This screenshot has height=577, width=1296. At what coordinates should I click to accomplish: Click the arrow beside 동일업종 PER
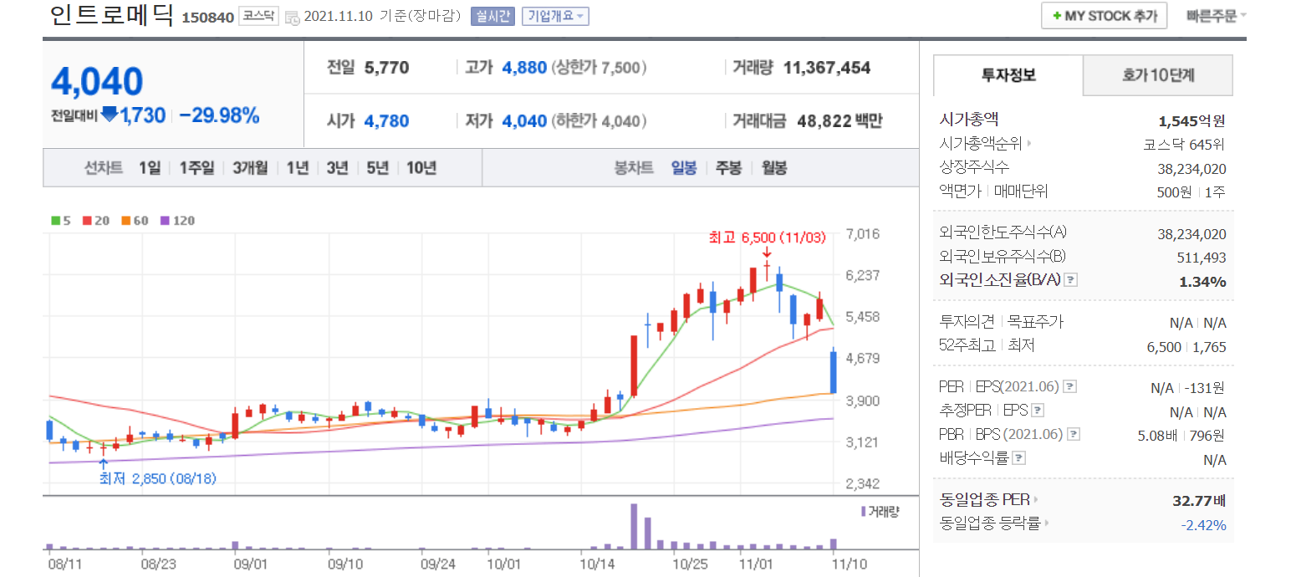click(1036, 500)
